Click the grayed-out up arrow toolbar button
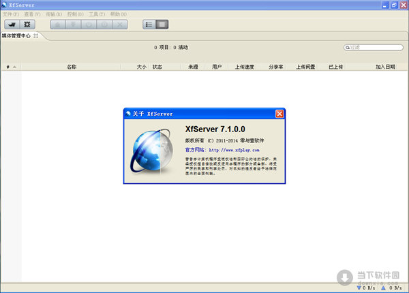Screen dimensions: 409x293 (x=58, y=25)
